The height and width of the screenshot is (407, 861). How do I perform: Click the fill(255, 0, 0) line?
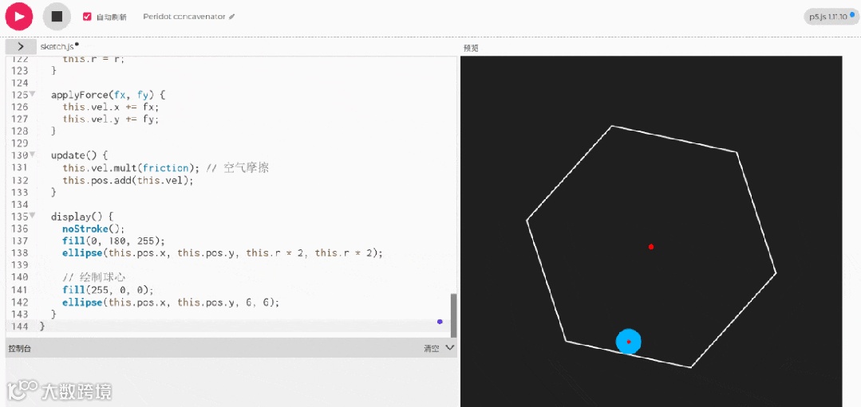[x=109, y=289]
